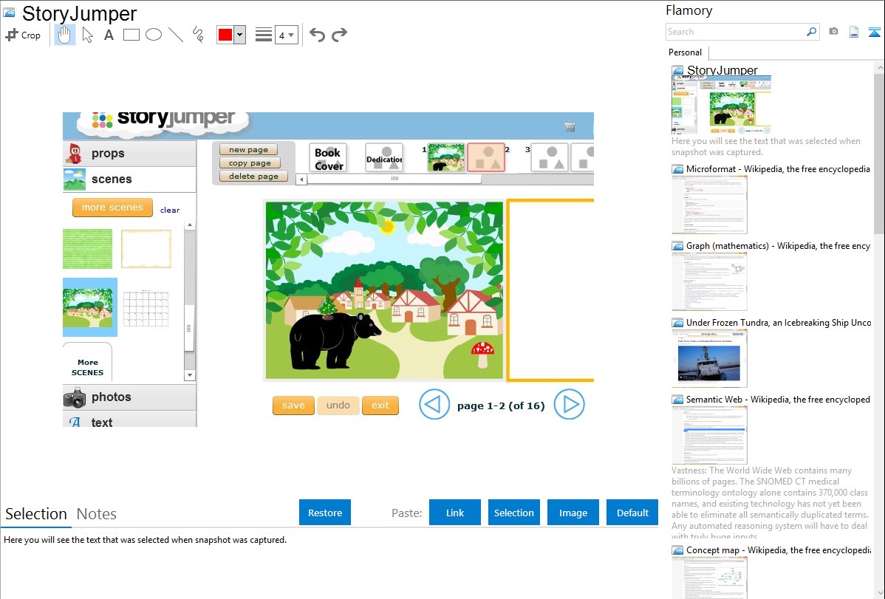Click the rightmost icon above the snapshot list
The height and width of the screenshot is (599, 885).
(874, 32)
